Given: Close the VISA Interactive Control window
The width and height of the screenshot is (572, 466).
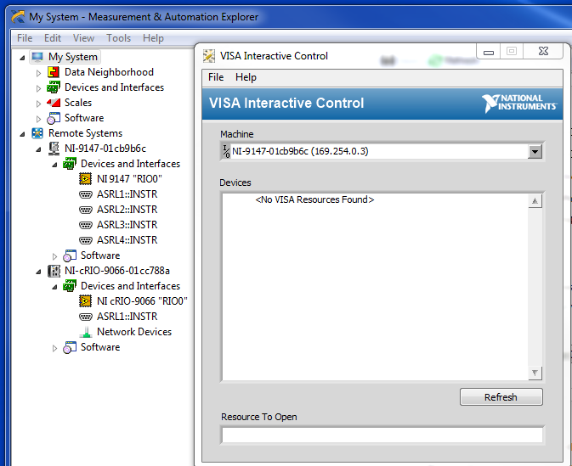Looking at the screenshot, I should [x=543, y=52].
